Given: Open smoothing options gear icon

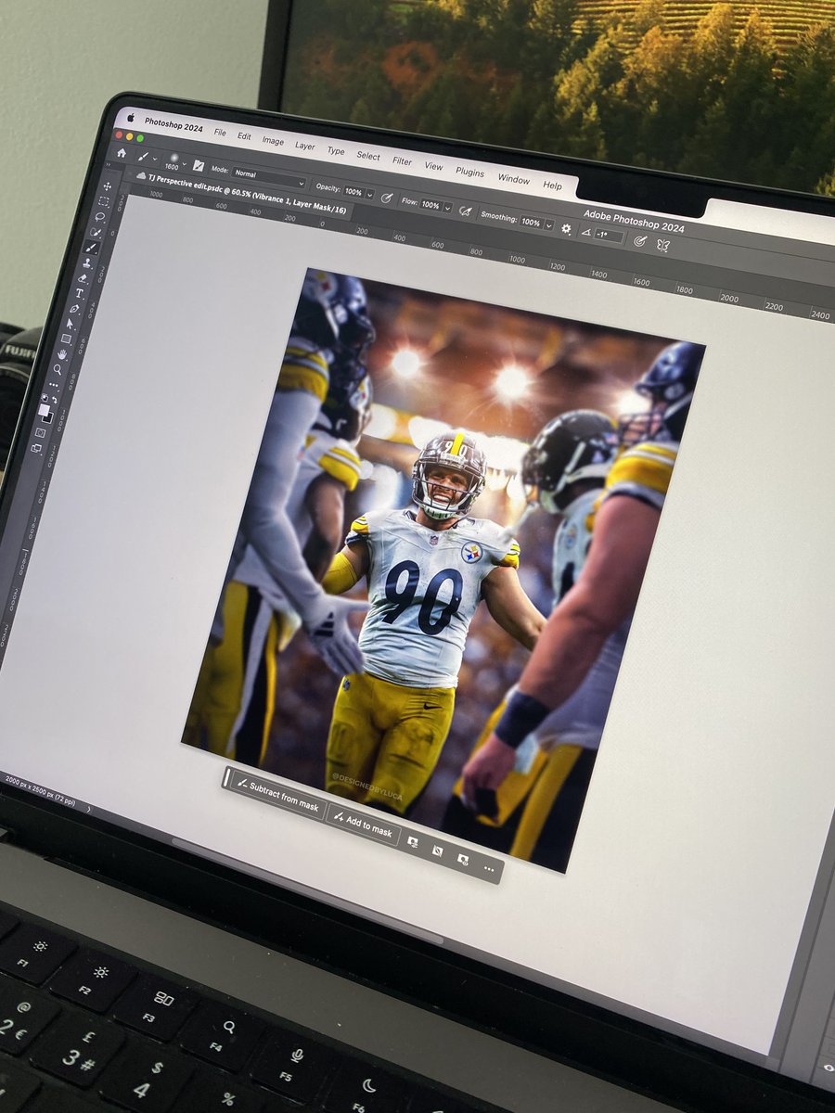Looking at the screenshot, I should (566, 228).
